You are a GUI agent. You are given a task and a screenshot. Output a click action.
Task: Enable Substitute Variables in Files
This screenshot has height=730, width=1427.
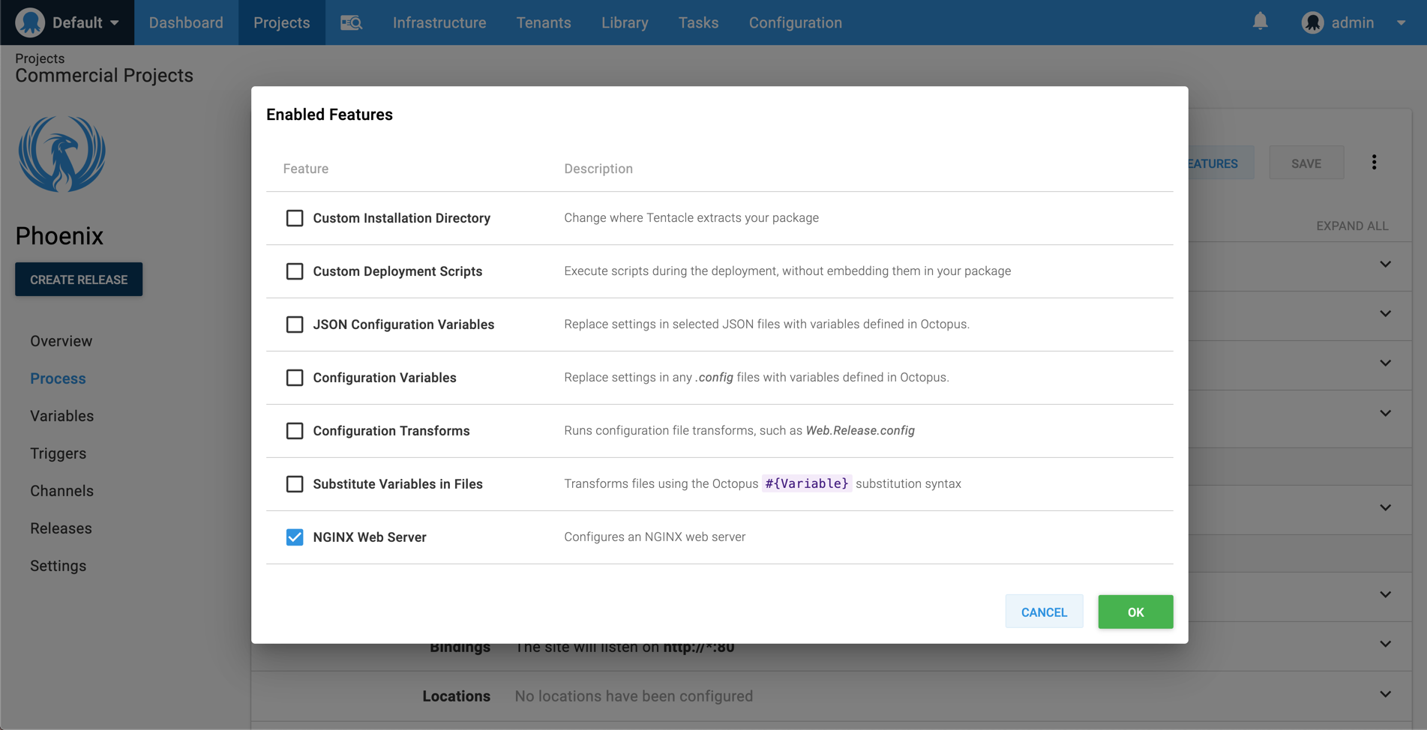click(x=295, y=484)
